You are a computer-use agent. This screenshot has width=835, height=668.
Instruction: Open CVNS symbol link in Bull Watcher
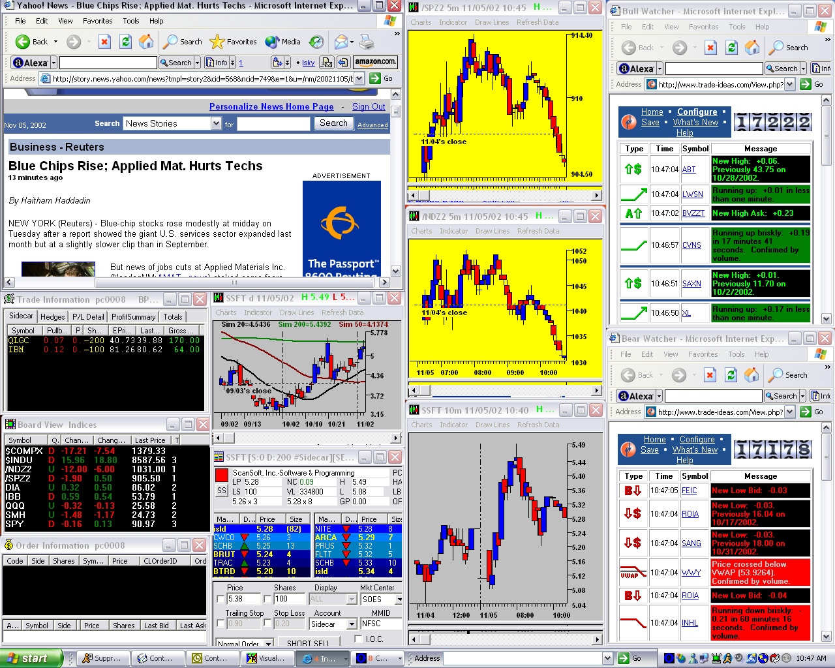point(691,245)
